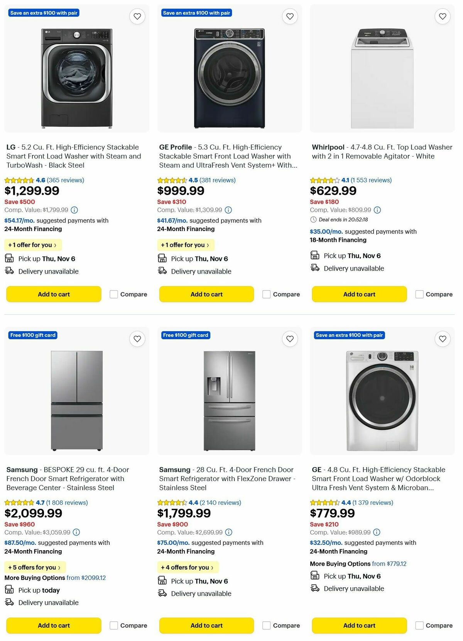Open info tooltip on Samsung BESPOKE comp value
The width and height of the screenshot is (463, 641).
point(77,532)
